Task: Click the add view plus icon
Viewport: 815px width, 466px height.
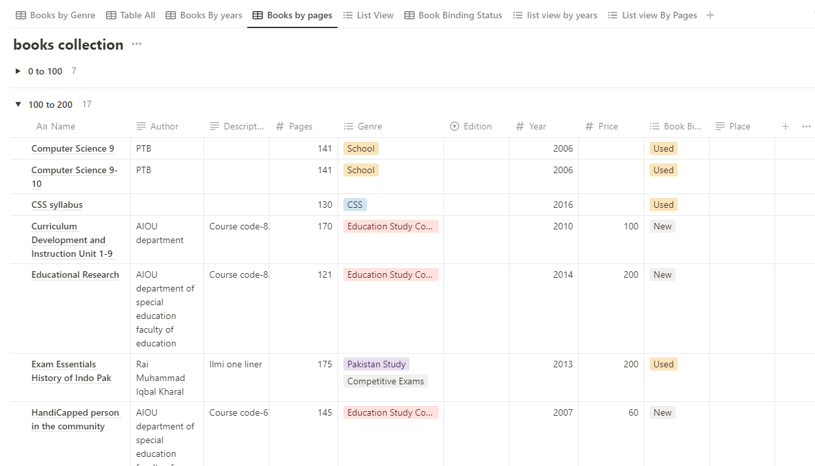Action: tap(710, 15)
